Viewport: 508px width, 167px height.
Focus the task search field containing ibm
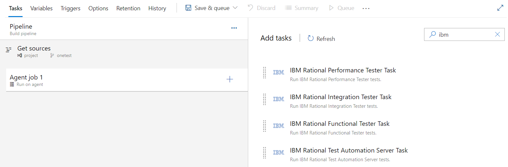pos(464,34)
